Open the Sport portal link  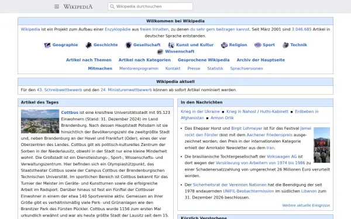click(x=269, y=45)
